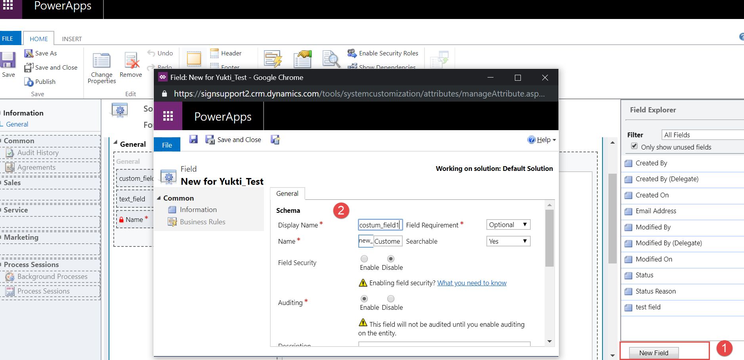Click the blue floppy Save icon in the Field popup
Screen dimensions: 744x360
click(x=193, y=139)
